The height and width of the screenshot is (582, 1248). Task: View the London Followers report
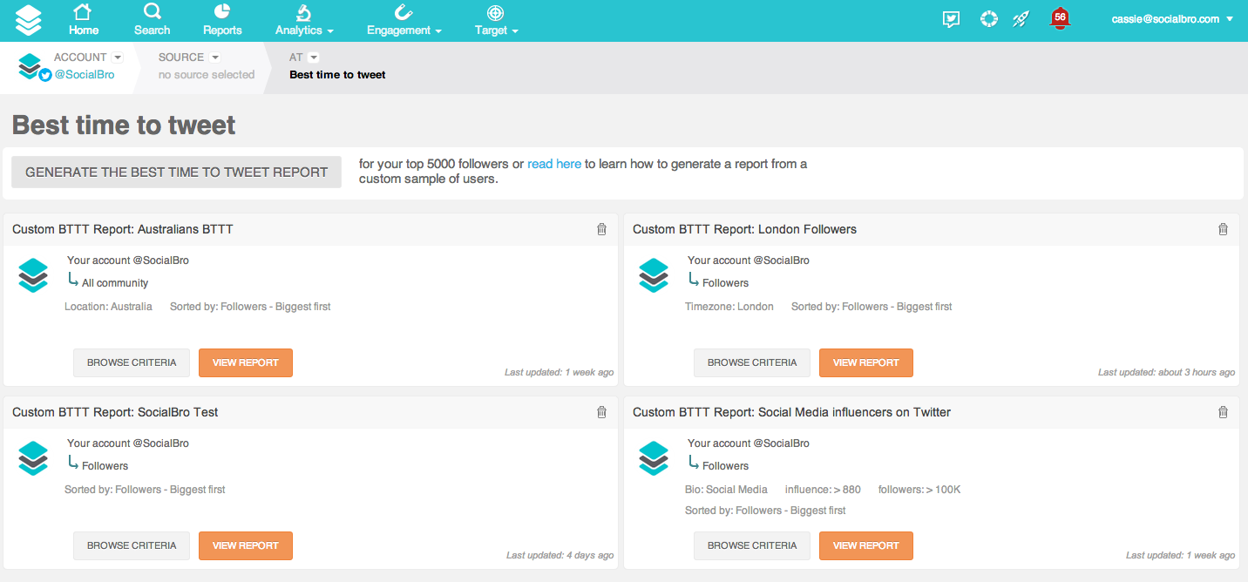(866, 362)
